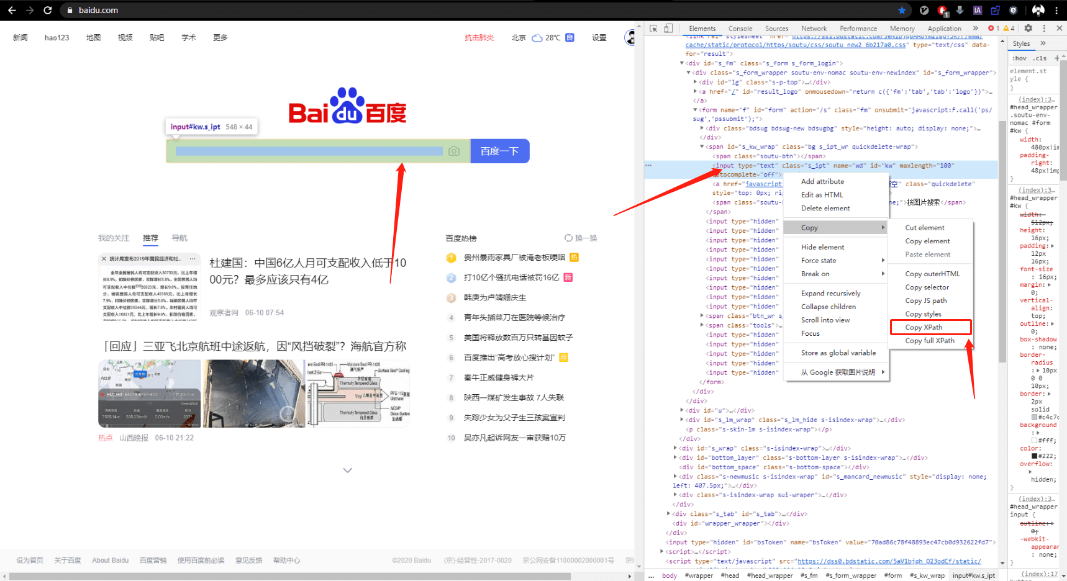Image resolution: width=1067 pixels, height=581 pixels.
Task: Open DevTools settings gear
Action: coord(1028,28)
